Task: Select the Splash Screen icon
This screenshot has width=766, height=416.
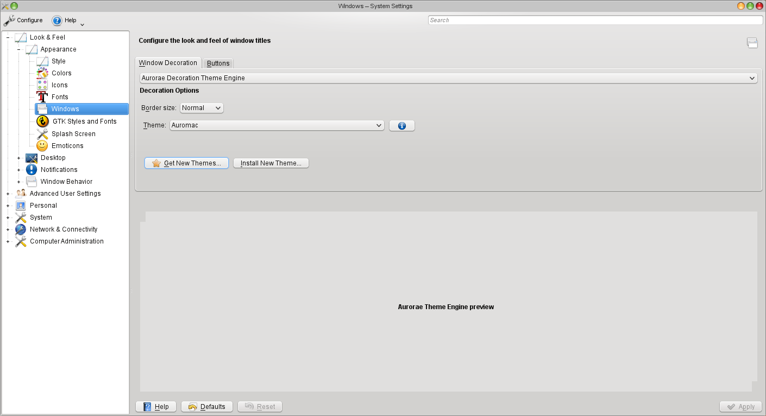Action: 42,134
